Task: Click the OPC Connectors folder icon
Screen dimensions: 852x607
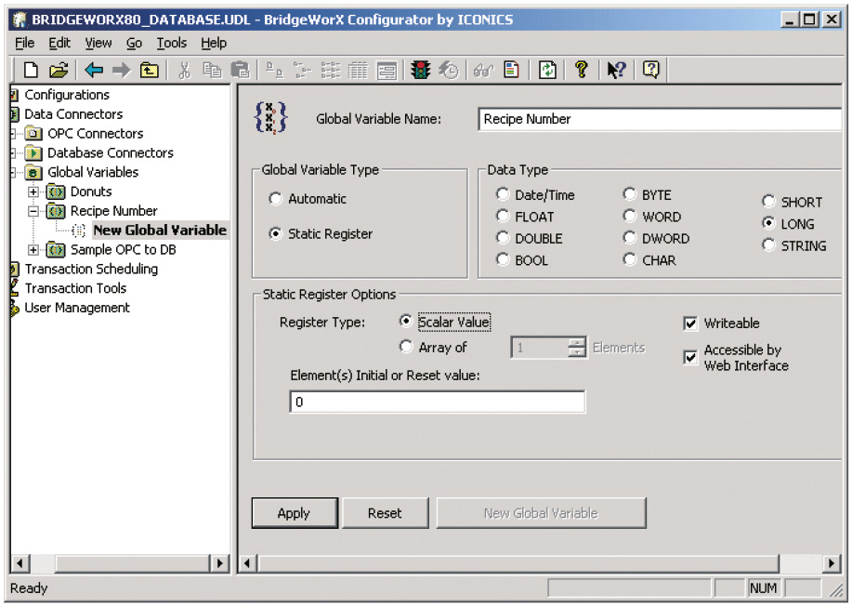Action: point(33,133)
